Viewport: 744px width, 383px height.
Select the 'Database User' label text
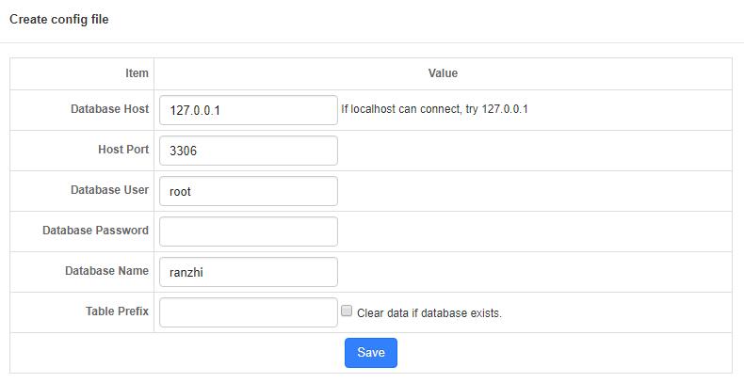[x=109, y=189]
